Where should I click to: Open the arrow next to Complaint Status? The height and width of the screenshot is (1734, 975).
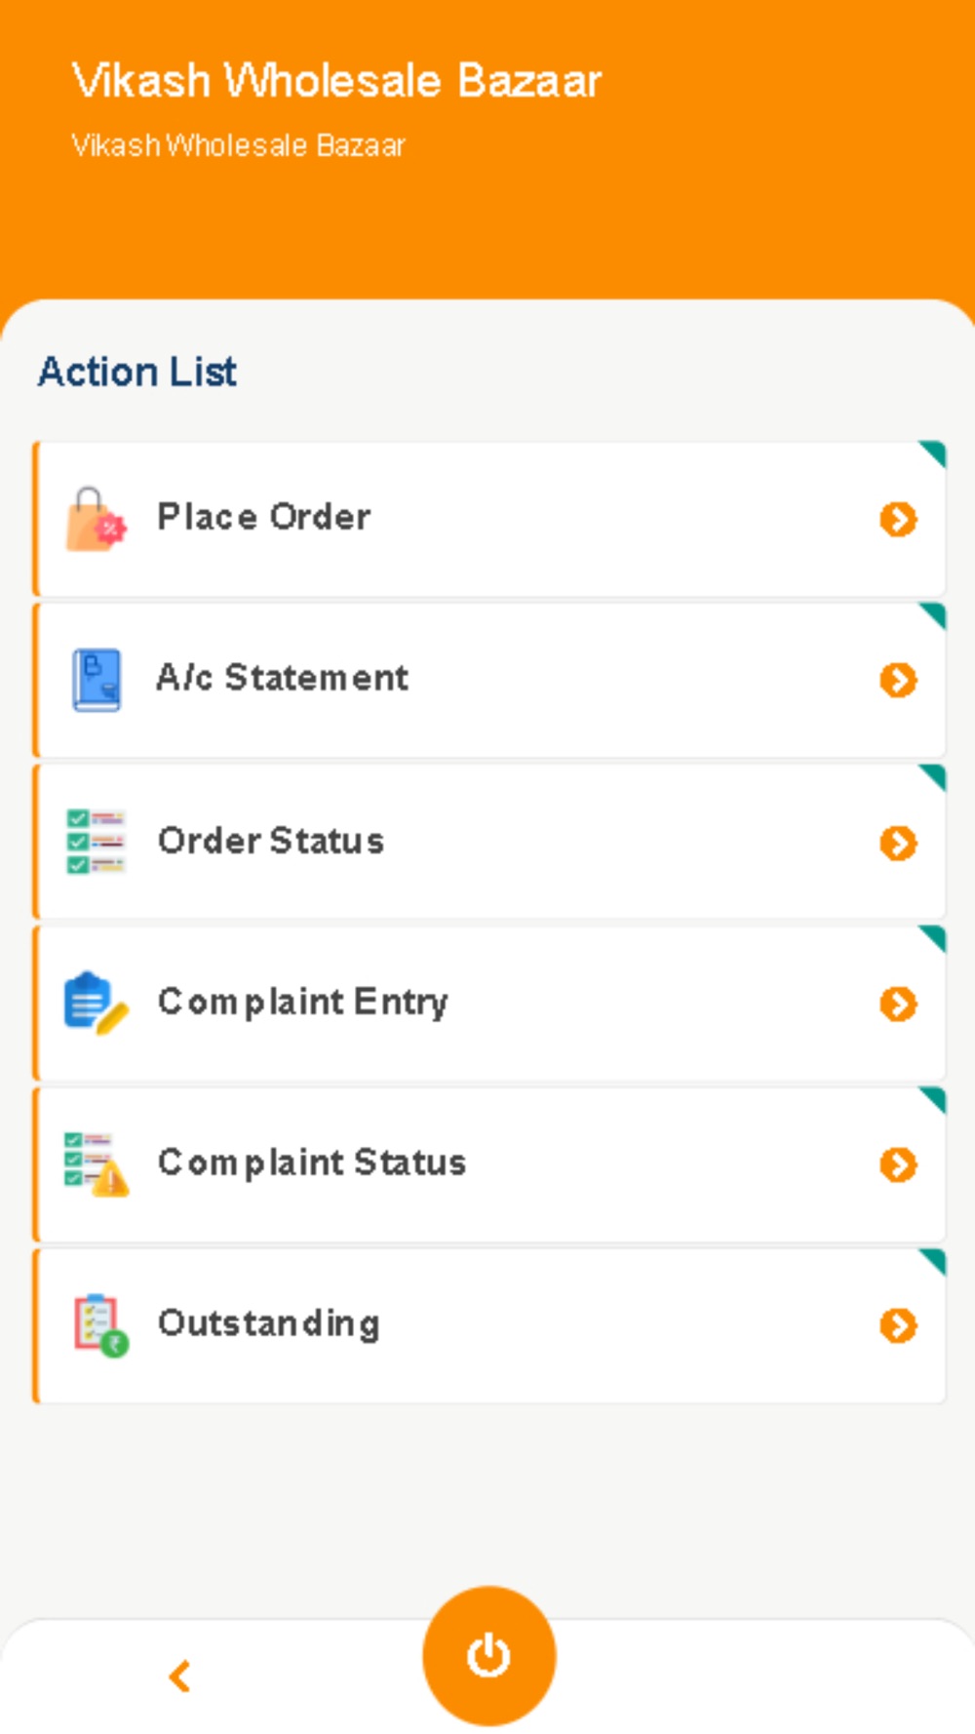898,1164
